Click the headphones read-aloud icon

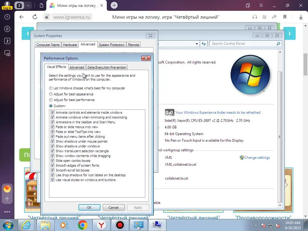[255, 17]
